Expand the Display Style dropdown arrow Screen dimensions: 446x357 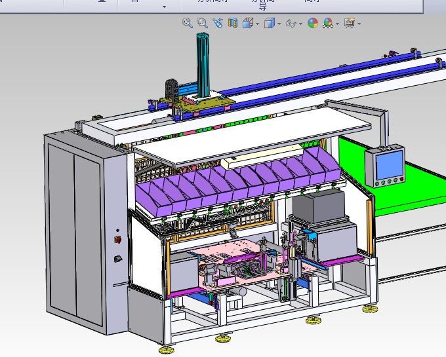click(x=280, y=24)
